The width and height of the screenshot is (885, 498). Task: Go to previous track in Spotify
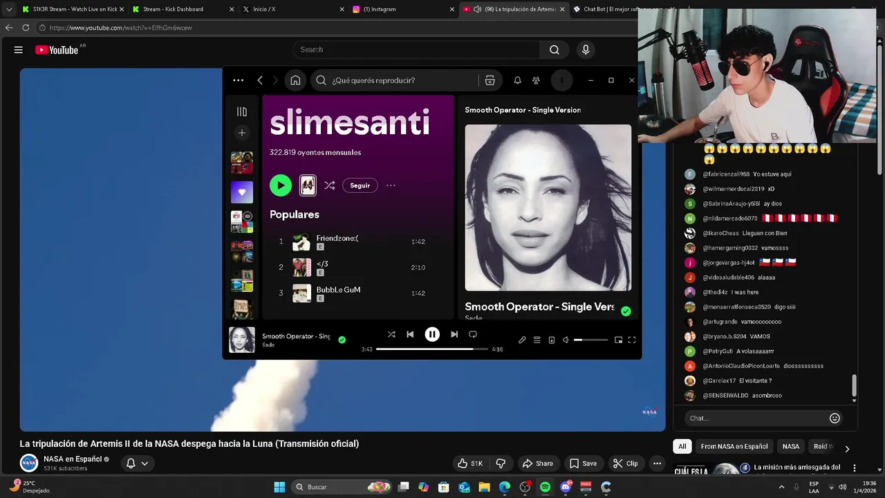[x=410, y=334]
